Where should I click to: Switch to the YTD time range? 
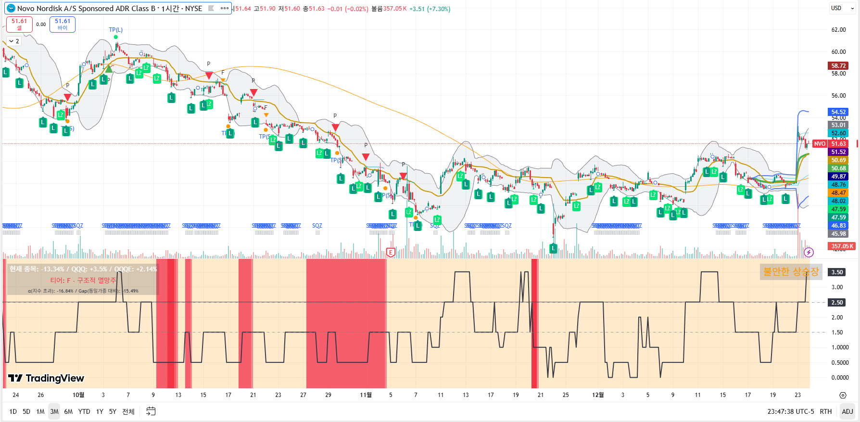(x=84, y=411)
